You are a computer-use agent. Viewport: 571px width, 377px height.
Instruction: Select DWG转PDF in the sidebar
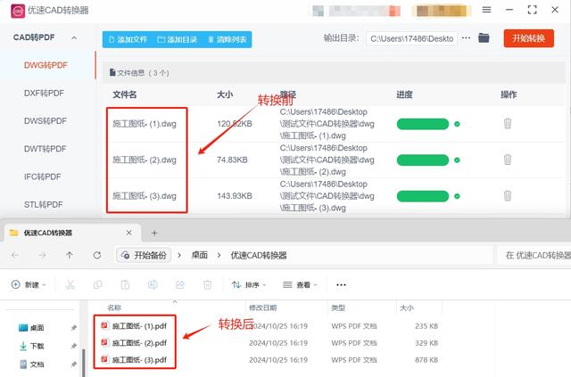point(46,65)
